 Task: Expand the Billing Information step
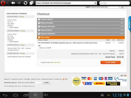81,23
